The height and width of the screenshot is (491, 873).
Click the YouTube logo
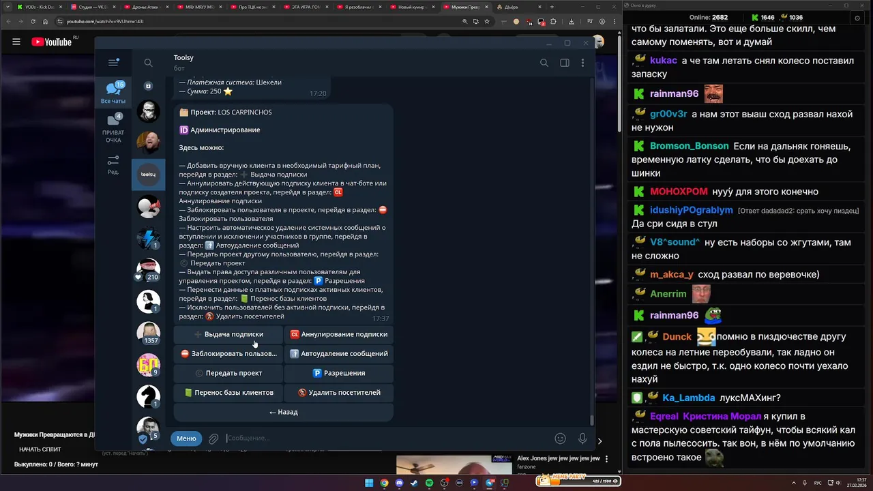point(52,42)
